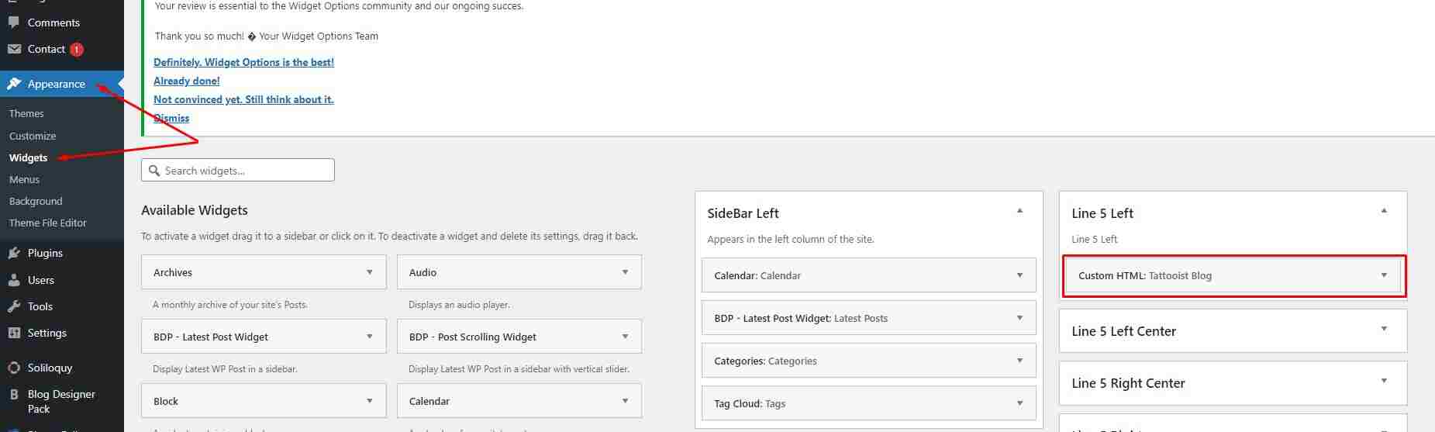Screen dimensions: 1435x432
Task: Click the Users person icon
Action: pos(14,280)
